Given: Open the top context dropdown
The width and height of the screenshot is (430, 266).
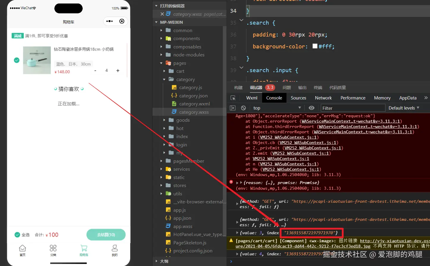Looking at the screenshot, I should point(277,108).
